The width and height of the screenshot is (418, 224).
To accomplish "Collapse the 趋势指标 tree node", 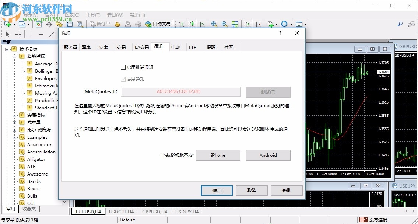I will click(14, 56).
